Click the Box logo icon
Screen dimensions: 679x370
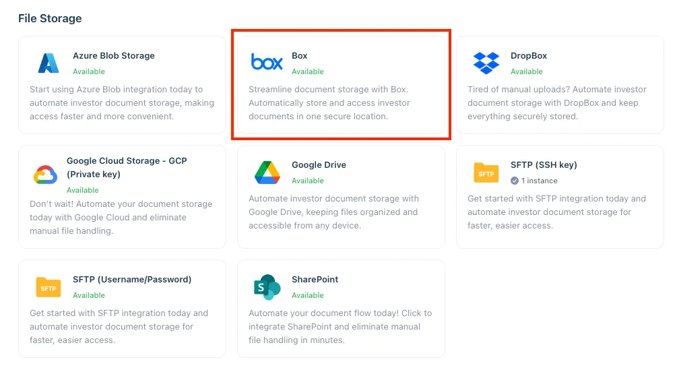point(267,62)
